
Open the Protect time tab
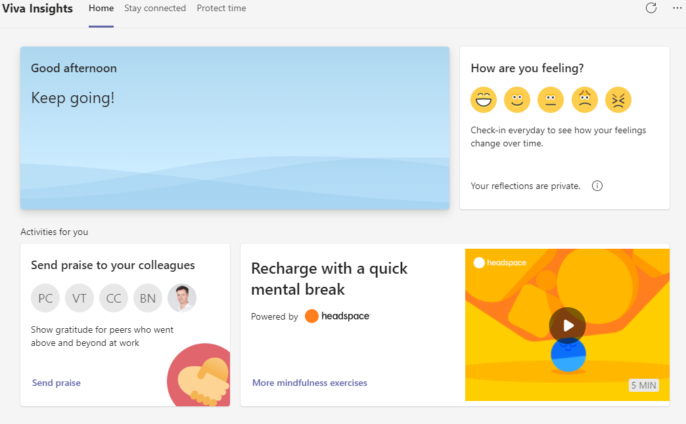(221, 9)
